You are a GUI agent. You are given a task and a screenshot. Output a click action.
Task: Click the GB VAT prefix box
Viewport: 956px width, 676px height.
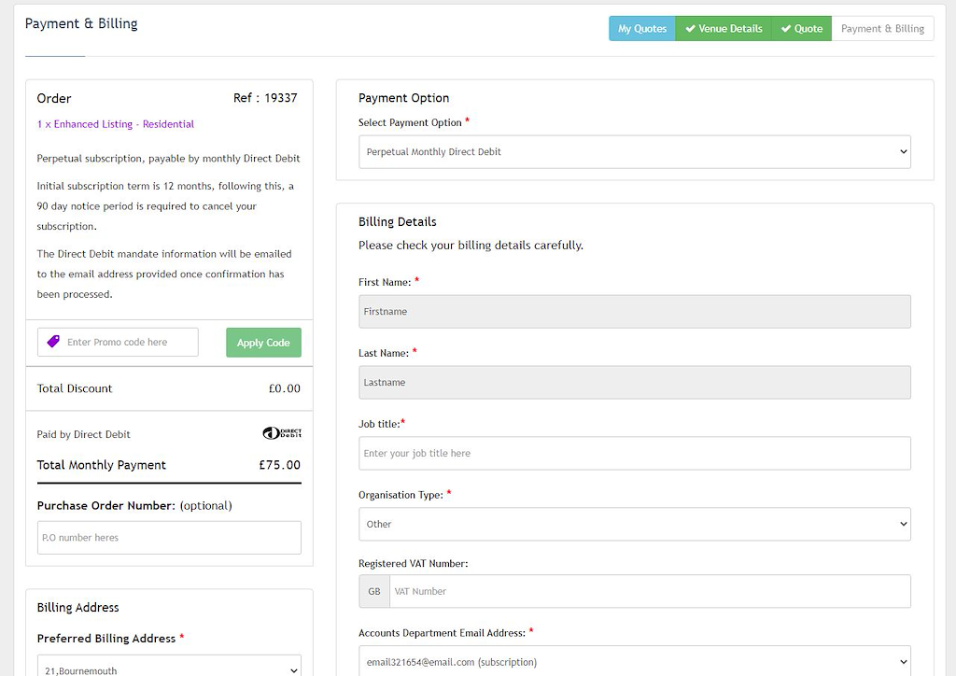point(374,591)
